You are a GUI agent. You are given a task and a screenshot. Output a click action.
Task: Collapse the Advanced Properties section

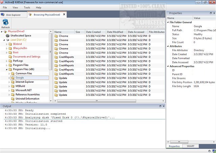[168, 66]
